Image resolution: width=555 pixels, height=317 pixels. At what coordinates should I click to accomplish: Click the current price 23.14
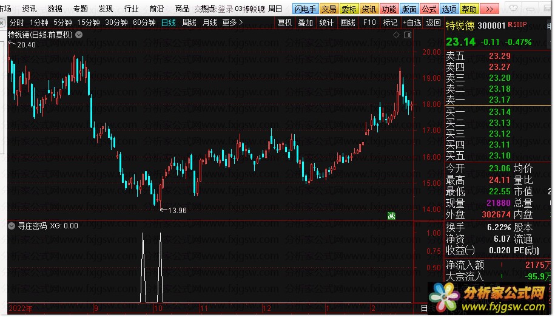(461, 42)
